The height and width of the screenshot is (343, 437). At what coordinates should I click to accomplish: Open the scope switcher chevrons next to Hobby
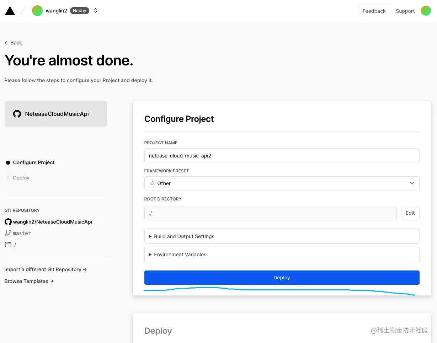click(x=96, y=11)
